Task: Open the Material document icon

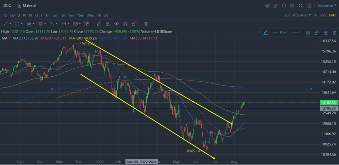Action: pos(20,6)
